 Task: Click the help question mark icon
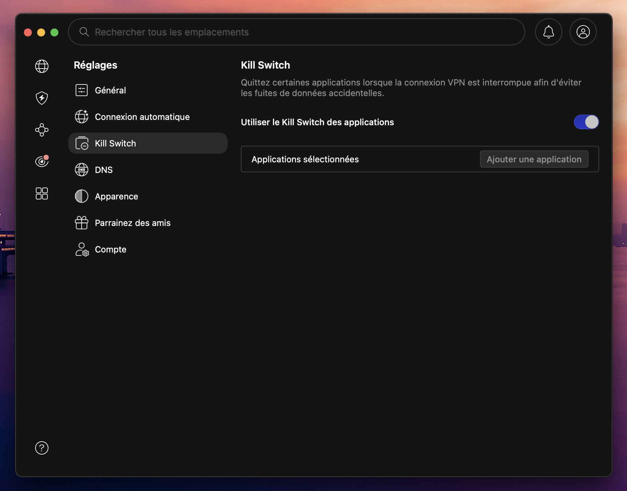(42, 448)
